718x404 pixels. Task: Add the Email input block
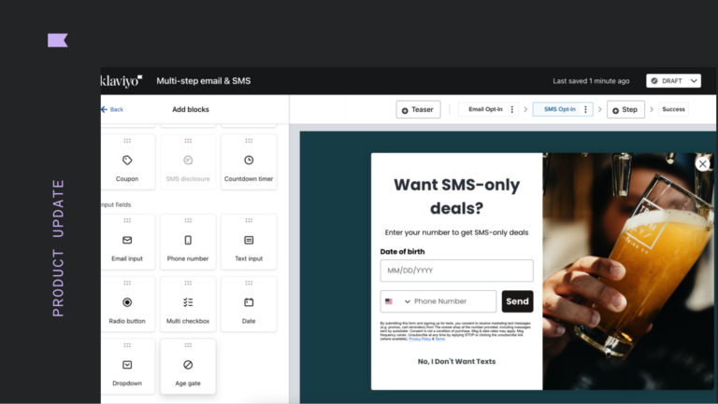[x=127, y=242]
